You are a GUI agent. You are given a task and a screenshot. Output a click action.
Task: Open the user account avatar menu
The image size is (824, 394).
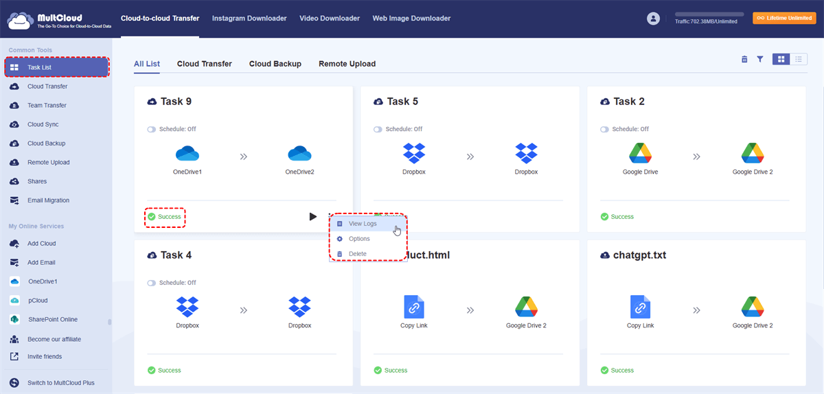(x=654, y=19)
